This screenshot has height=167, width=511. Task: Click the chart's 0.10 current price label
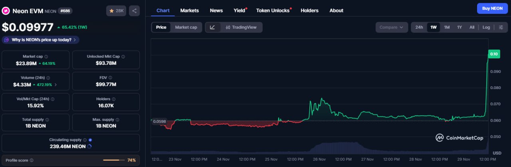[494, 54]
